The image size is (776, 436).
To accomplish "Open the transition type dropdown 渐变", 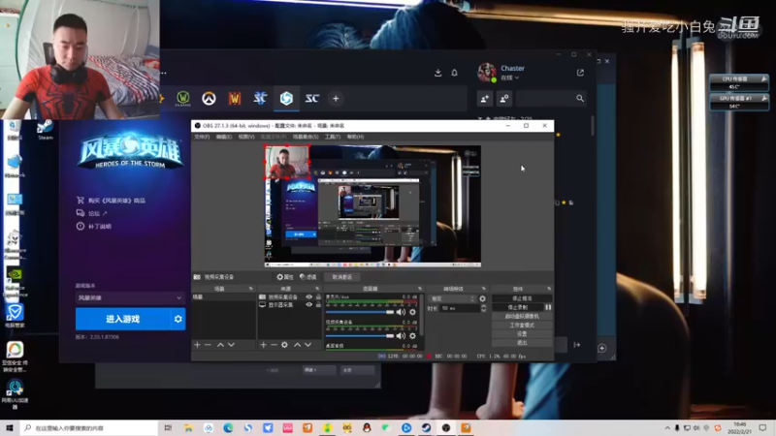I will point(452,298).
